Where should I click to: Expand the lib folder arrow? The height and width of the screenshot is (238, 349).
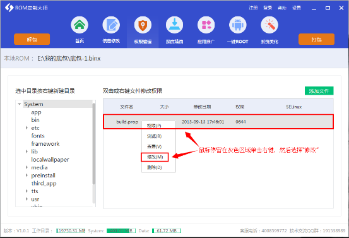(27, 152)
